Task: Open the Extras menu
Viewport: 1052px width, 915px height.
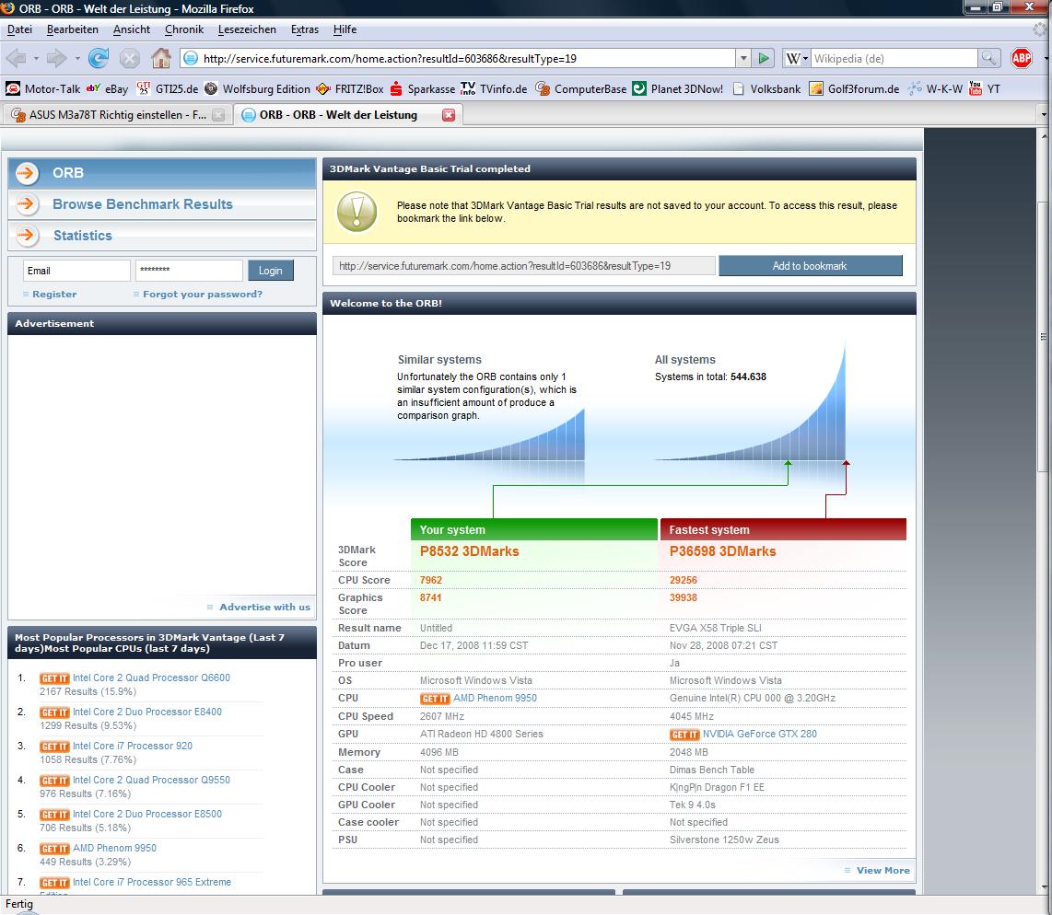Action: click(x=305, y=29)
